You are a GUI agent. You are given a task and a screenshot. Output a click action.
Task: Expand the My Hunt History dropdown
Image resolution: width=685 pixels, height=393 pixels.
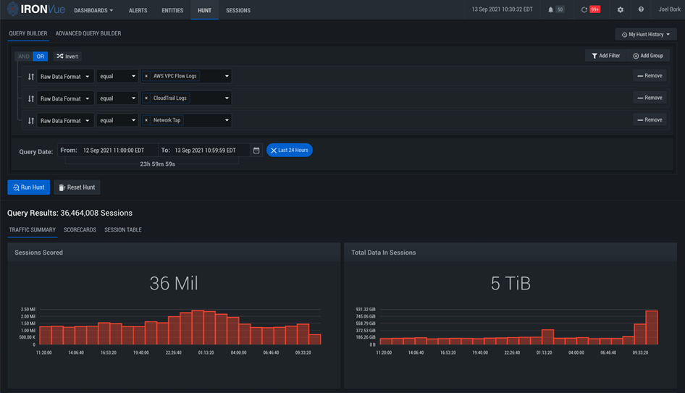click(646, 35)
